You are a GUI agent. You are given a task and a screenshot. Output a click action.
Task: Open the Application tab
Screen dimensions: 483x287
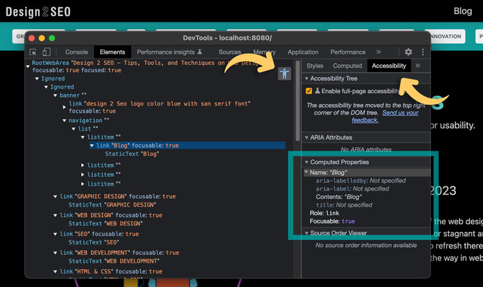pos(303,52)
